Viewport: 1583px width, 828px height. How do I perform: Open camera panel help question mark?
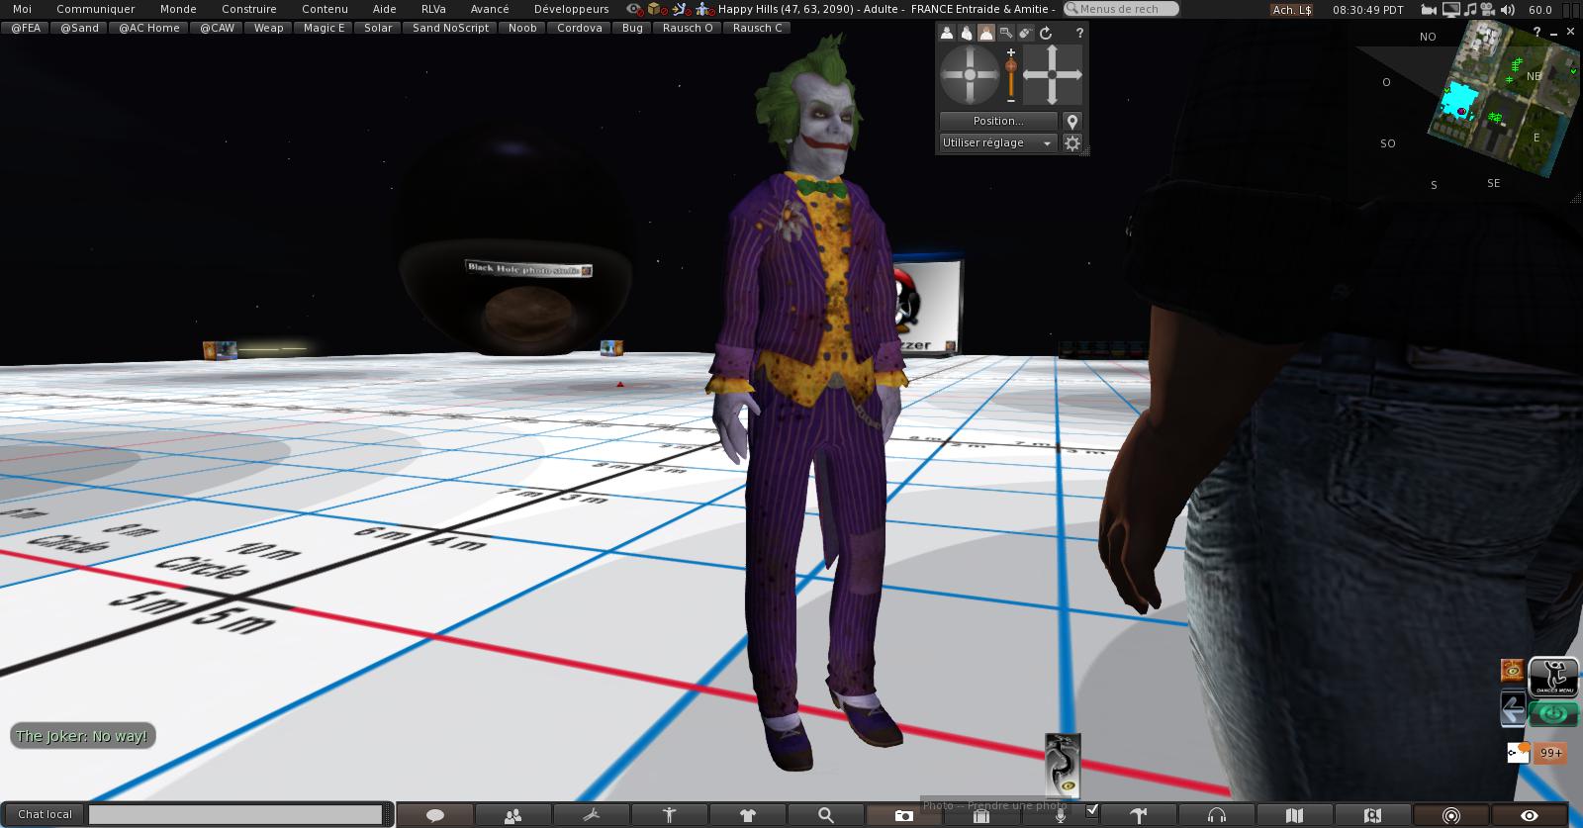1079,33
